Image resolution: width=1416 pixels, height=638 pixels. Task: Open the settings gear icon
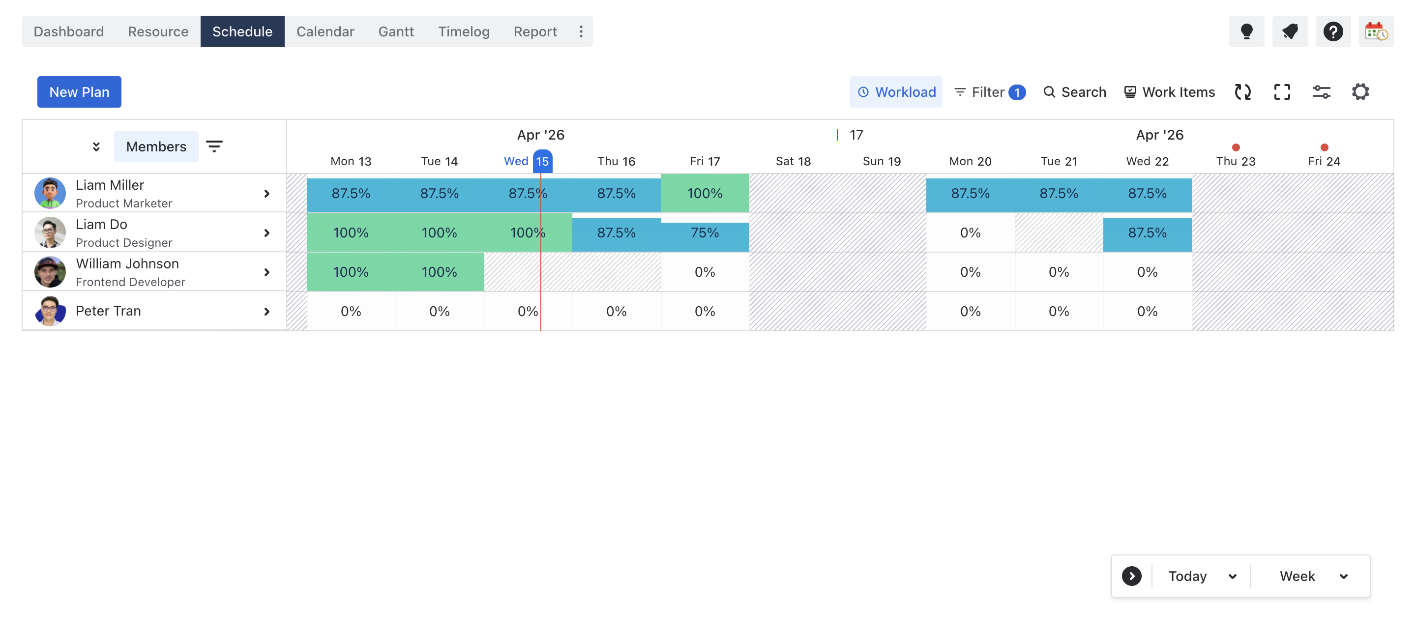coord(1360,92)
